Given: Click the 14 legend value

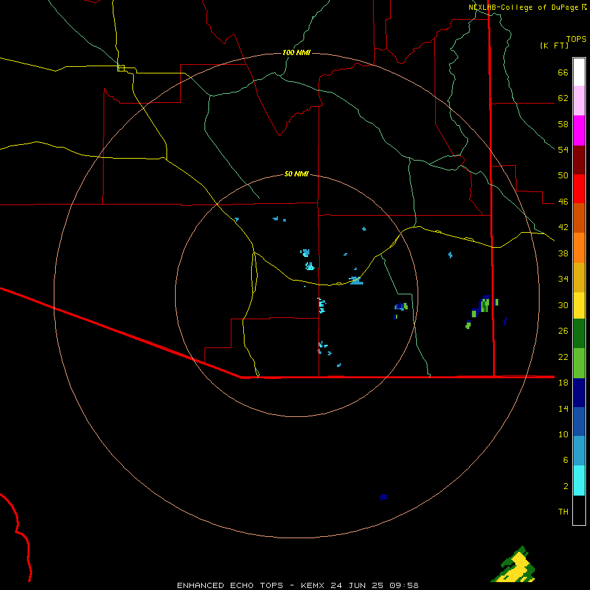Looking at the screenshot, I should tap(563, 408).
